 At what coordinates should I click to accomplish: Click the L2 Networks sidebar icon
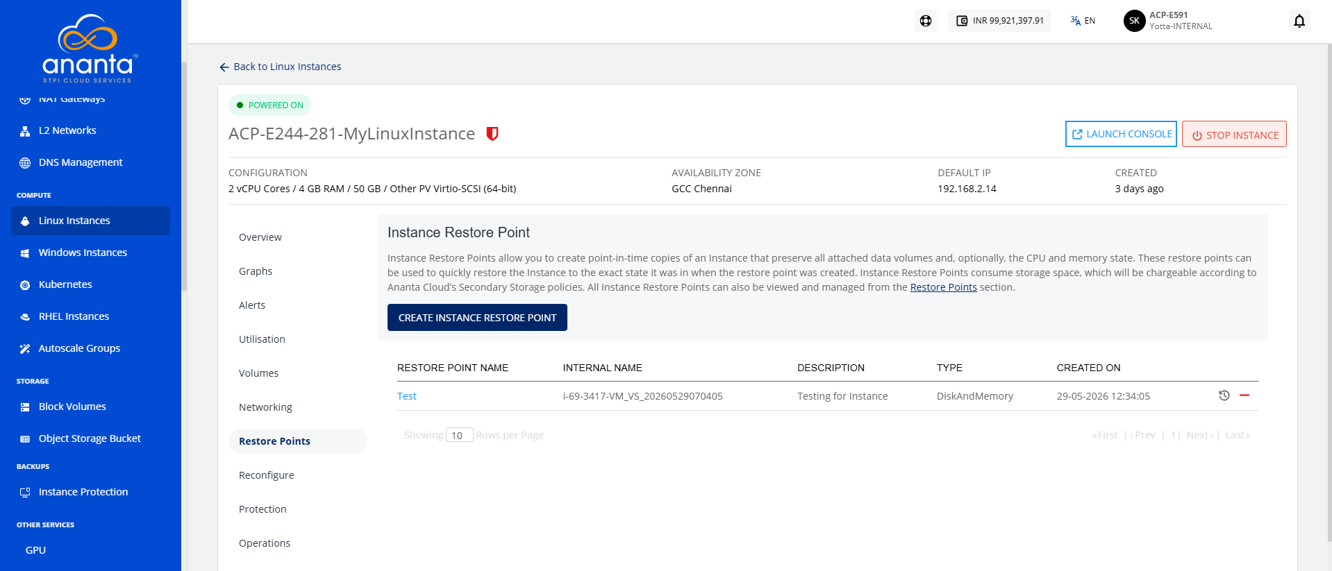pos(25,131)
